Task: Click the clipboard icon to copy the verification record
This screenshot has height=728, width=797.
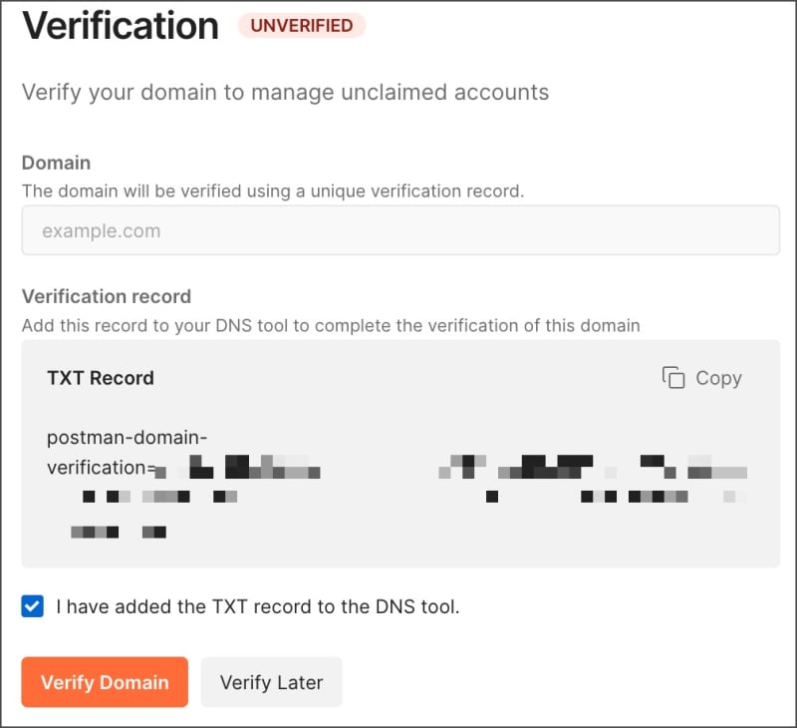Action: pyautogui.click(x=673, y=378)
